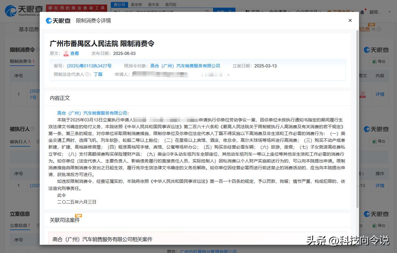Click the publish date 2025-06-03
Image resolution: width=397 pixels, height=253 pixels.
point(124,53)
